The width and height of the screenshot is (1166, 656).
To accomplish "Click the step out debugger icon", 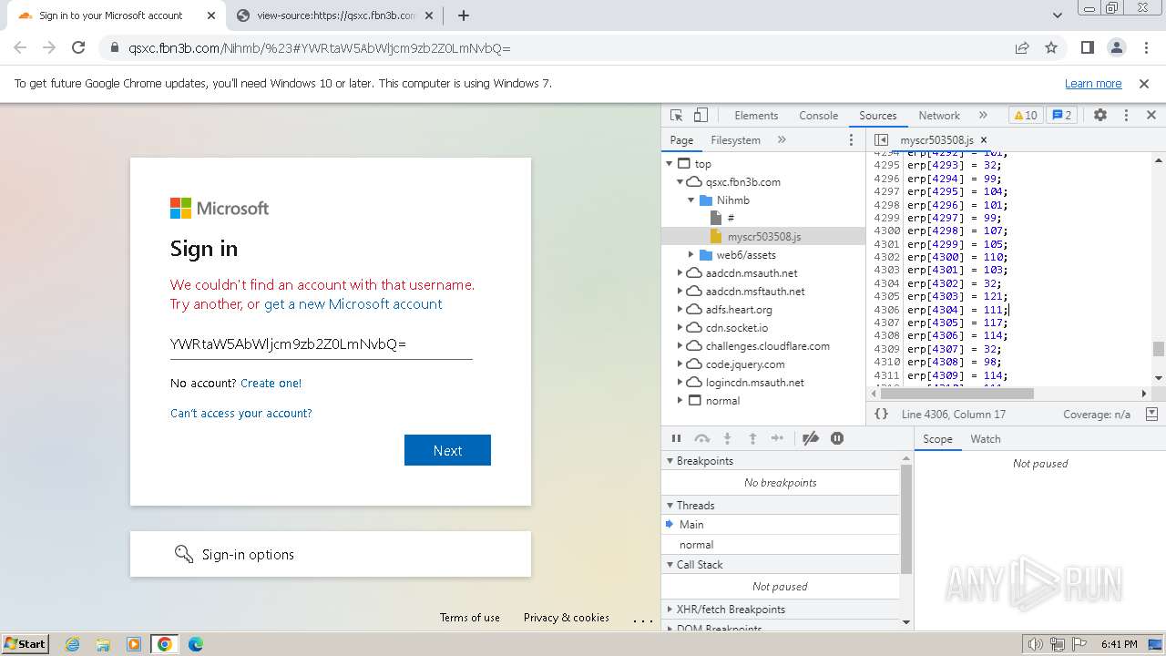I will (752, 438).
